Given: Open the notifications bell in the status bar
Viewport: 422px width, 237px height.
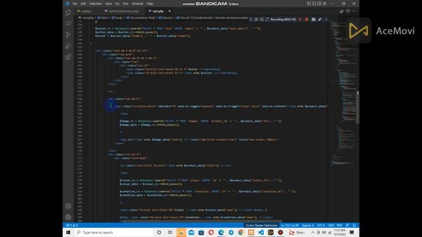Looking at the screenshot, I should coord(355,225).
